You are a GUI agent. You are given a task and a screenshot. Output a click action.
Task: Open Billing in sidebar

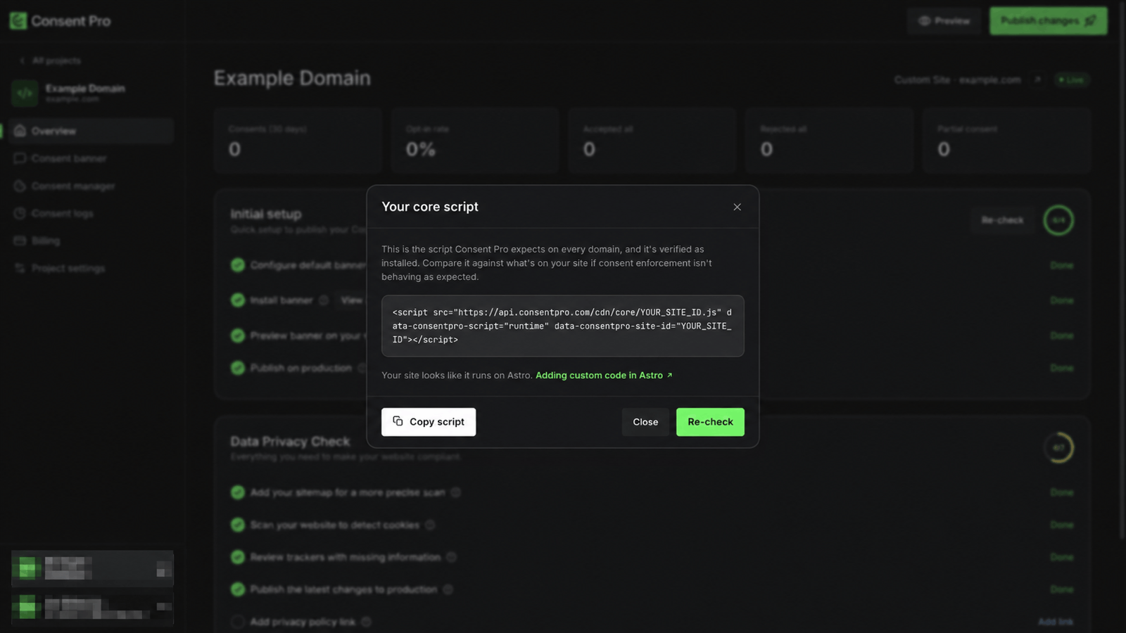click(x=92, y=241)
